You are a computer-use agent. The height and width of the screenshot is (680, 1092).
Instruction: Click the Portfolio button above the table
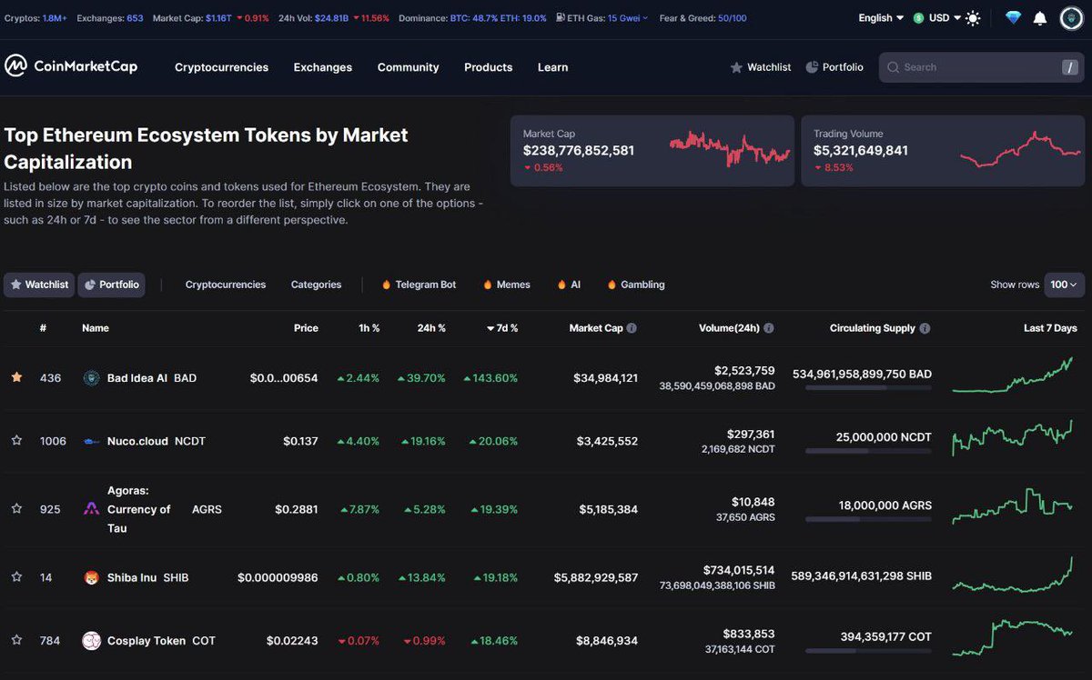tap(111, 285)
